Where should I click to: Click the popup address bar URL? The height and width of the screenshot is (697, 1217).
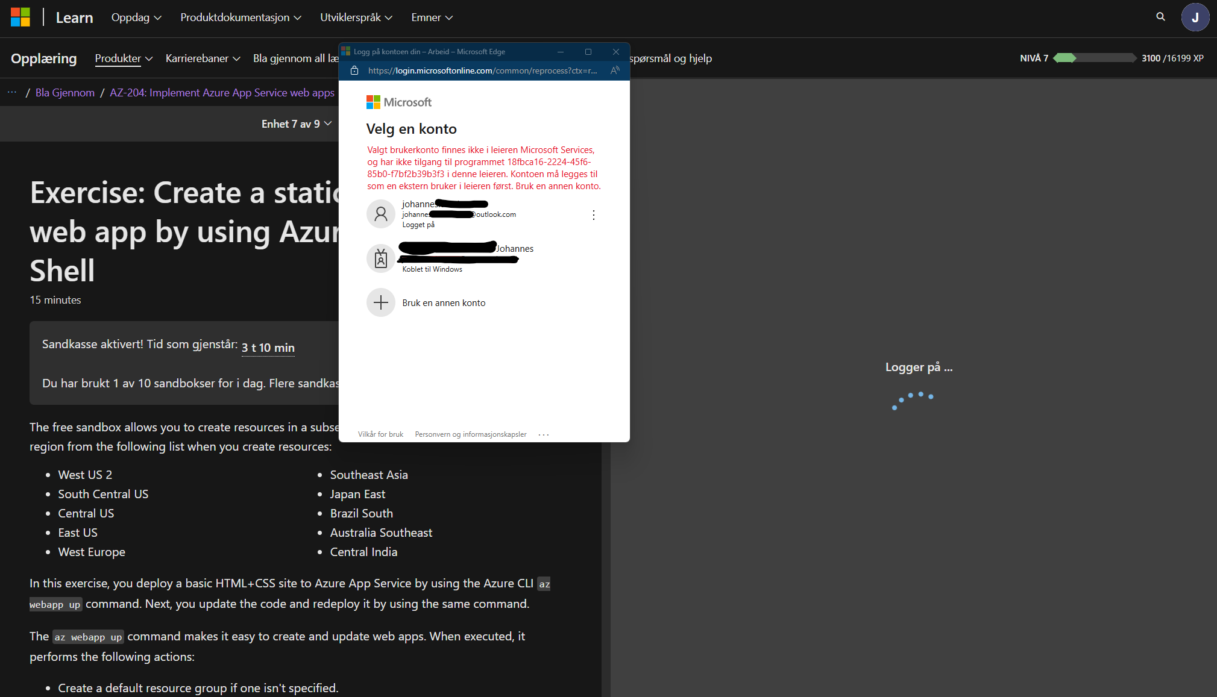pyautogui.click(x=482, y=70)
